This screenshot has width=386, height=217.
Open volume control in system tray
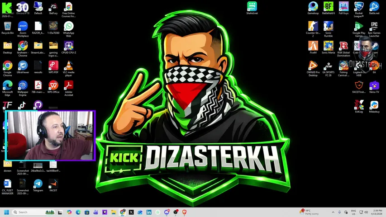(366, 212)
